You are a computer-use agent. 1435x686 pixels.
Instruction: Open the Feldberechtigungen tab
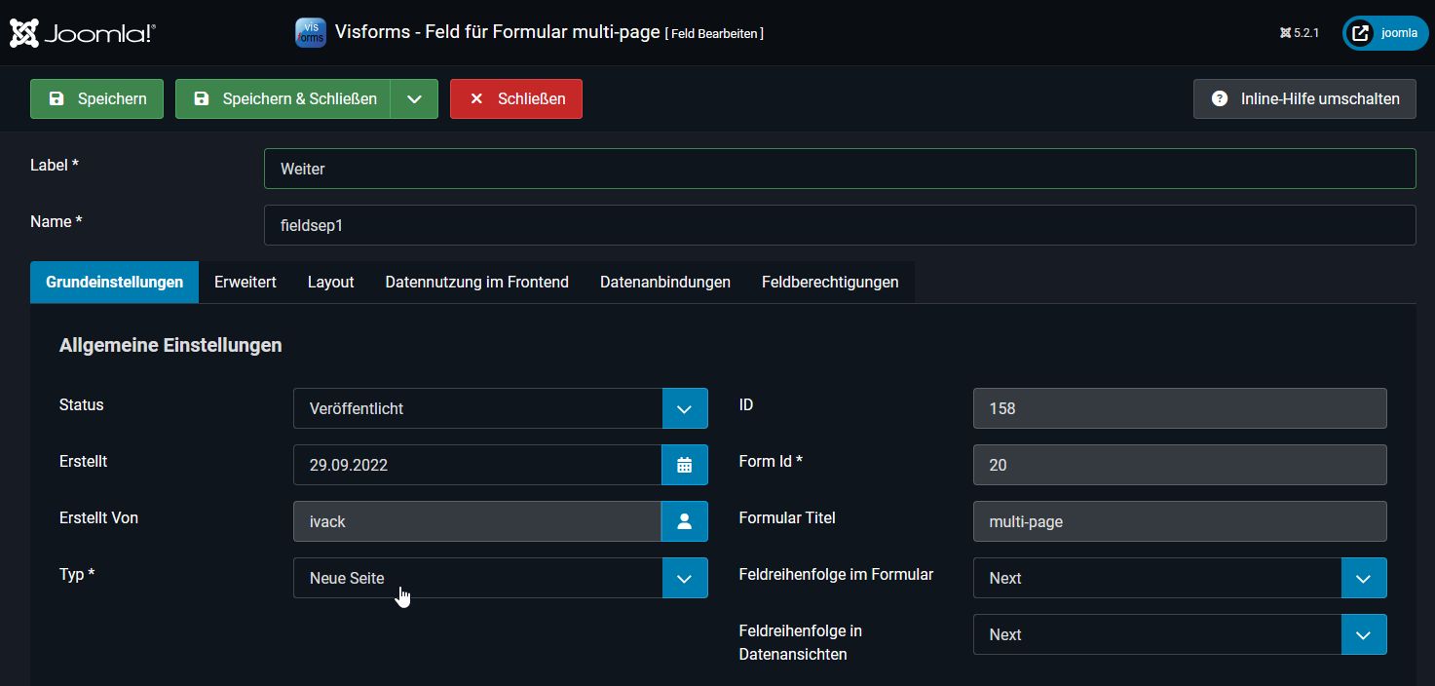[x=830, y=282]
